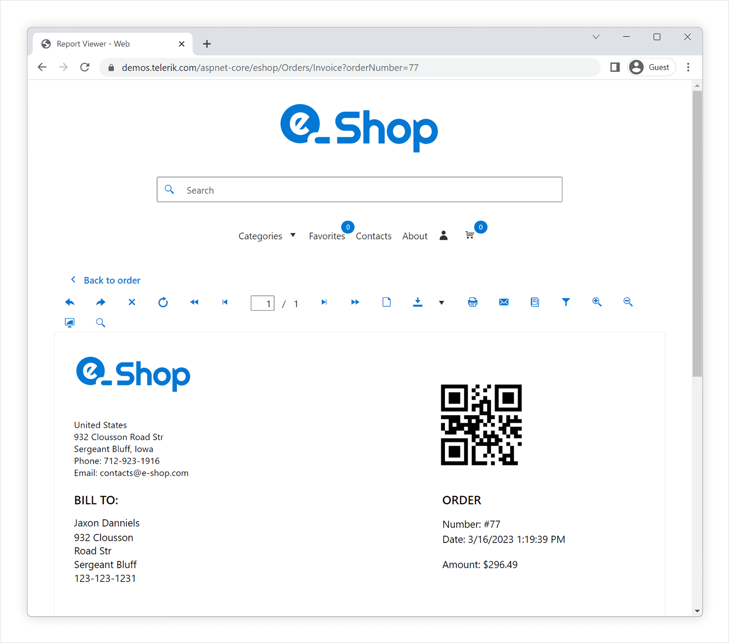The width and height of the screenshot is (729, 643).
Task: Click the print report icon
Action: tap(472, 302)
